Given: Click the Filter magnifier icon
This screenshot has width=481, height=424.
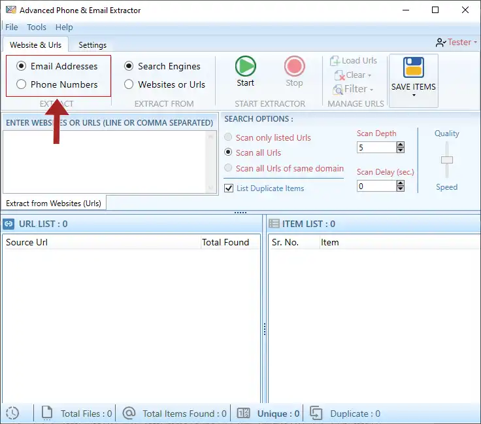Looking at the screenshot, I should pos(338,90).
